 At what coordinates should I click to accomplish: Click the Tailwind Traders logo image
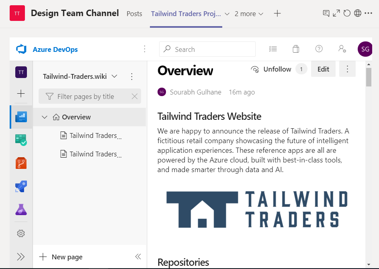[x=257, y=209]
